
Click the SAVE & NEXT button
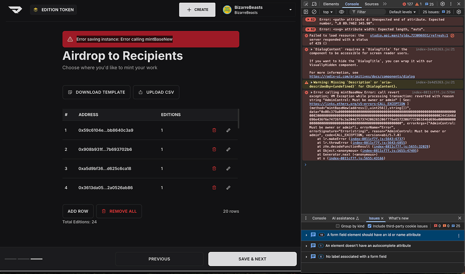click(252, 259)
